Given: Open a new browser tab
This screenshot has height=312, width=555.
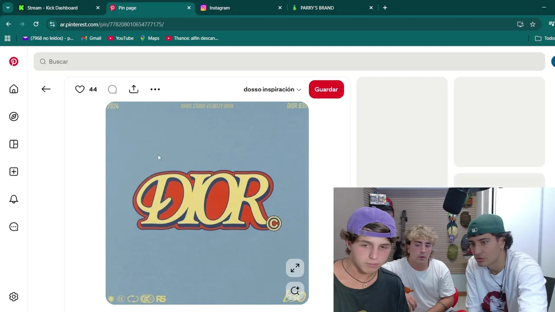Looking at the screenshot, I should pyautogui.click(x=385, y=8).
